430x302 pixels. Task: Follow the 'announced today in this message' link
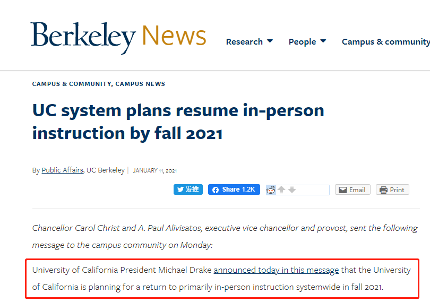pos(276,270)
